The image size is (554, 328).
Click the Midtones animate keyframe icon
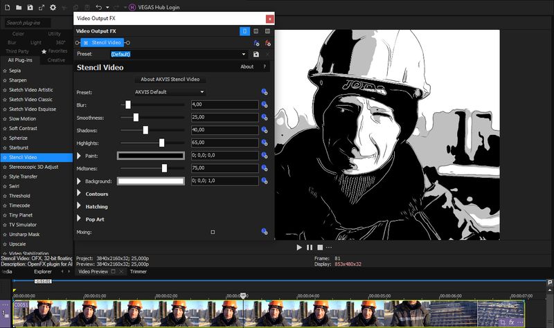pos(265,168)
